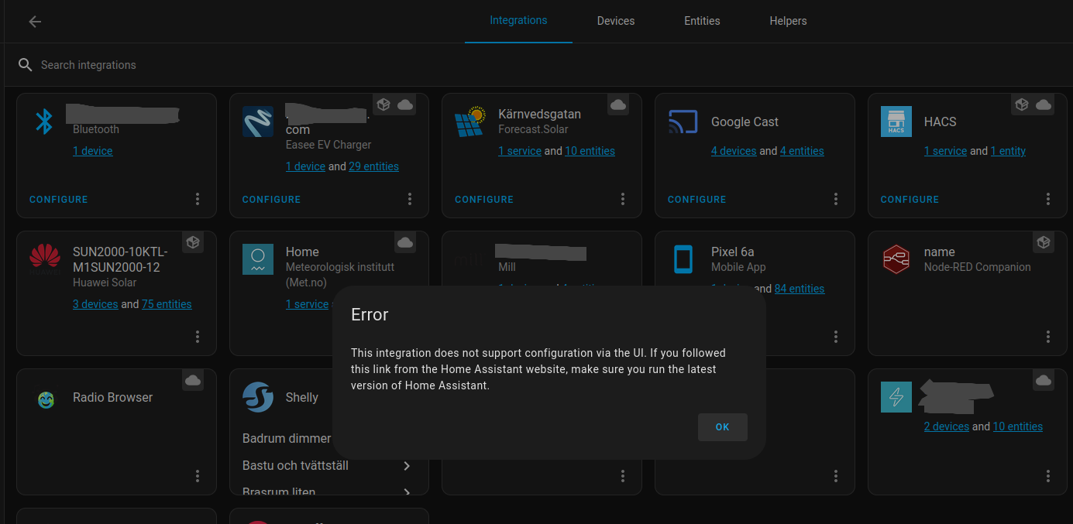This screenshot has height=524, width=1073.
Task: Open the Forecast.Solar '10 entities' link
Action: pos(590,151)
